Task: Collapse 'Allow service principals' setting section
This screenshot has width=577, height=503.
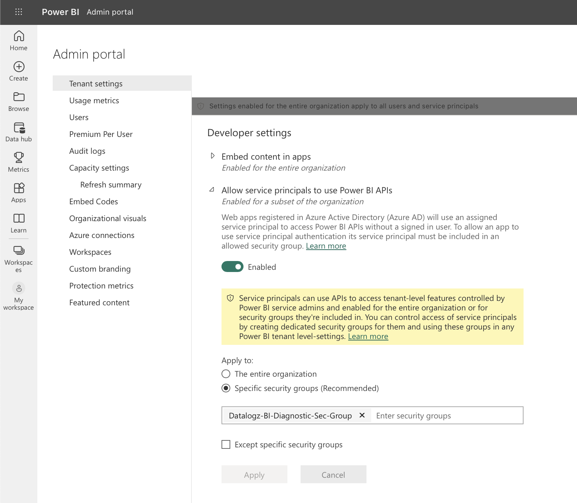Action: [x=212, y=190]
